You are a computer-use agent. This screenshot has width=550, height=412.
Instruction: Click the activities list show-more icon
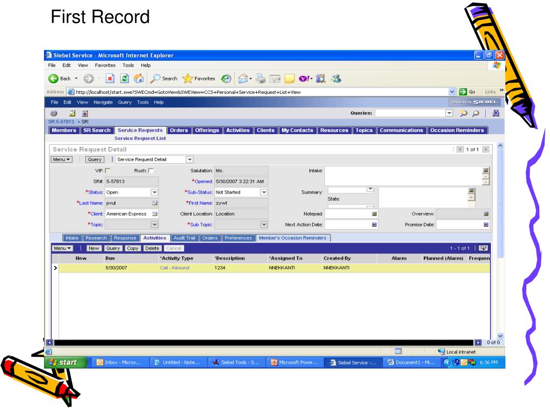coord(483,248)
